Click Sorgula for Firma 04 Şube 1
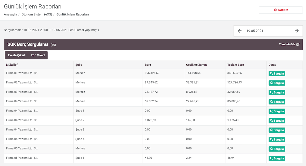306x166 pixels. coord(277,111)
